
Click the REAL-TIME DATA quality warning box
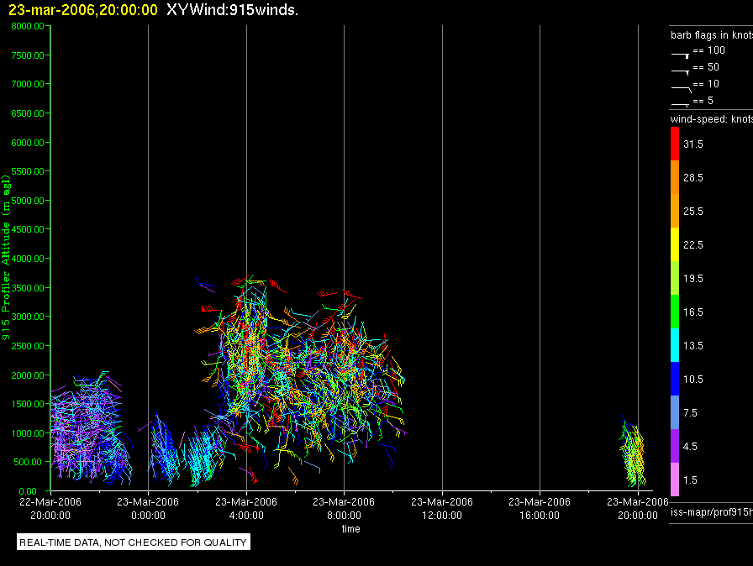[x=134, y=542]
